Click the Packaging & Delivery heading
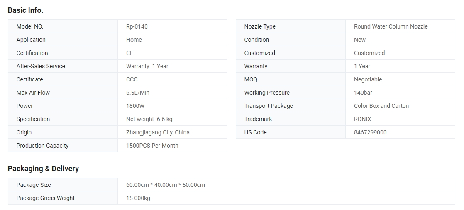 pyautogui.click(x=43, y=169)
